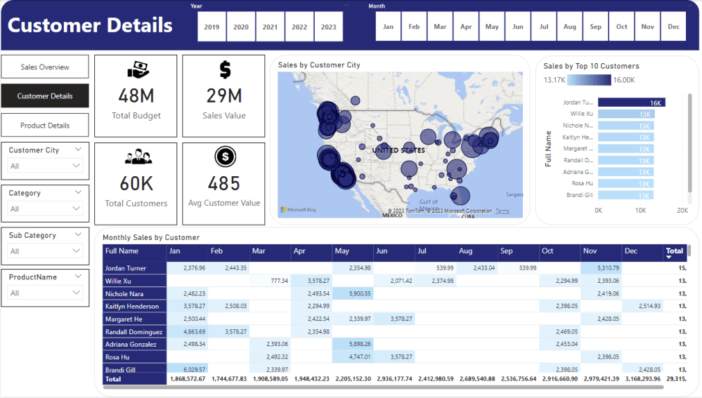Select the Randall Dominguez row name
The height and width of the screenshot is (398, 702).
[134, 332]
